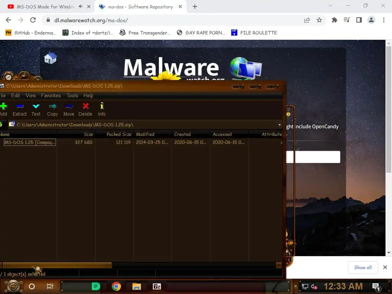Viewport: 392px width, 294px height.
Task: Click the 327 680 size value
Action: coord(83,142)
